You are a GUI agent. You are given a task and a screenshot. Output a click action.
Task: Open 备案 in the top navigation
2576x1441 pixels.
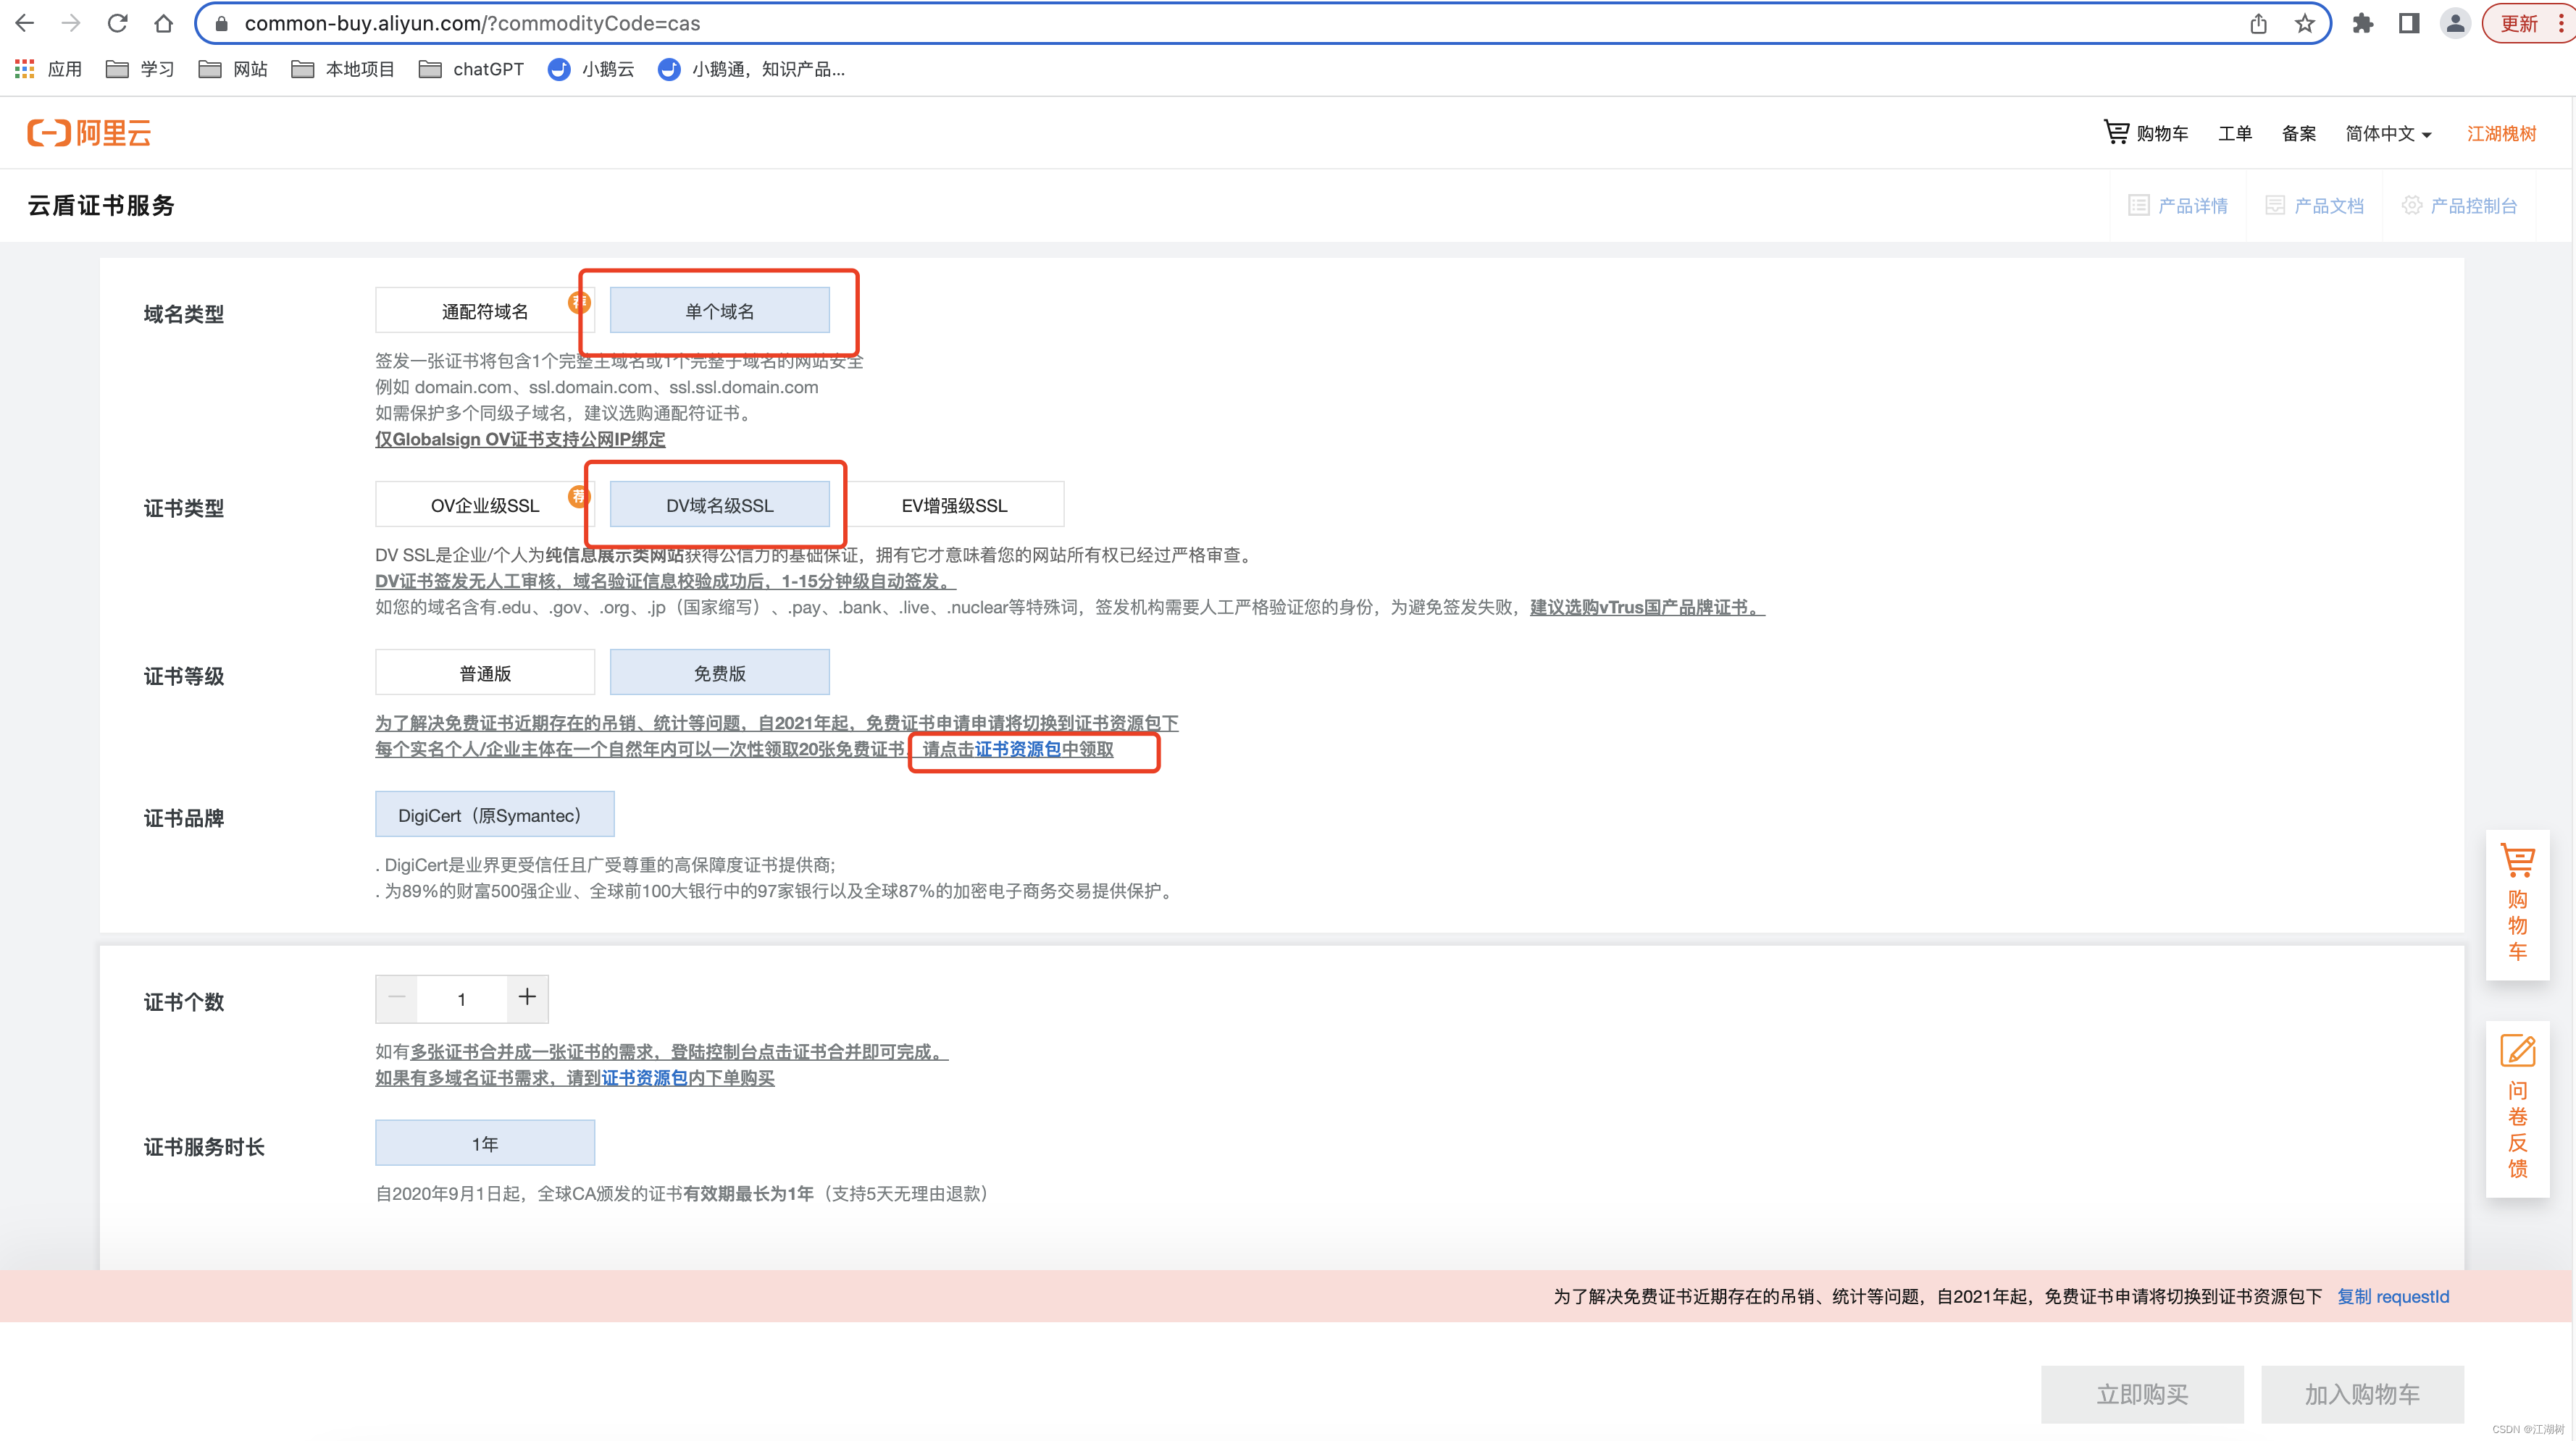(x=2298, y=133)
